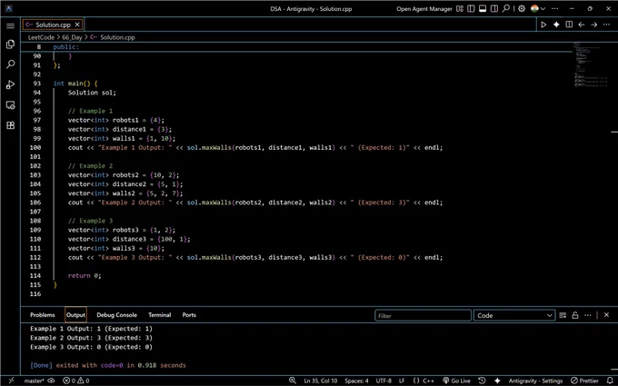
Task: Click the history clock icon in status bar
Action: pos(482,381)
